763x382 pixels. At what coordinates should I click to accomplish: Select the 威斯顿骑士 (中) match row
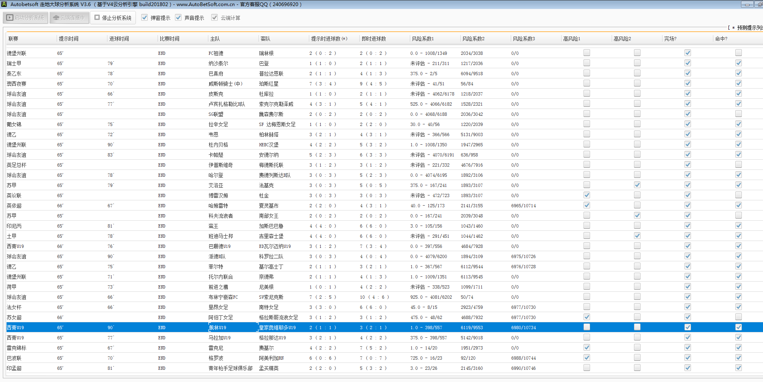pyautogui.click(x=225, y=84)
